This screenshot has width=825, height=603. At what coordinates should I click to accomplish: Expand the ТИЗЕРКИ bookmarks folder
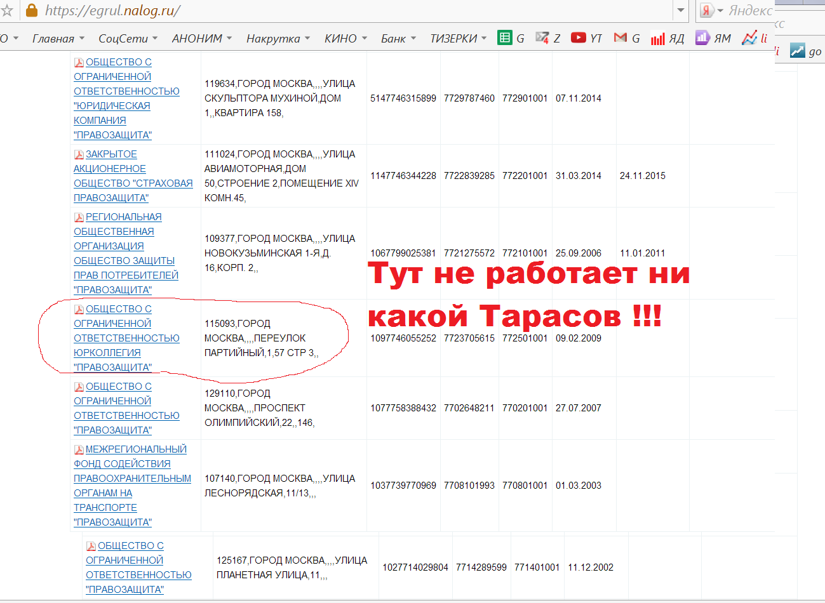click(459, 39)
